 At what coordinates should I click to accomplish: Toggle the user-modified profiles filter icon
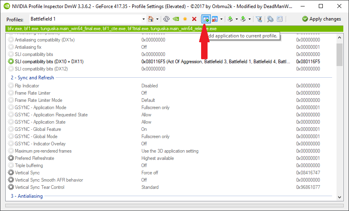pyautogui.click(x=259, y=19)
